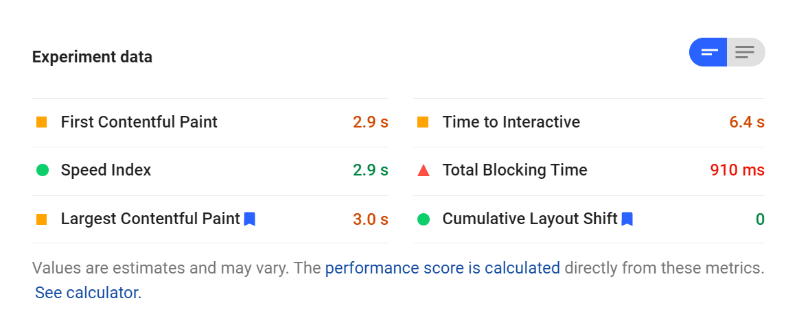The width and height of the screenshot is (810, 316).
Task: Switch to the compact summary view toggle
Action: tap(708, 52)
